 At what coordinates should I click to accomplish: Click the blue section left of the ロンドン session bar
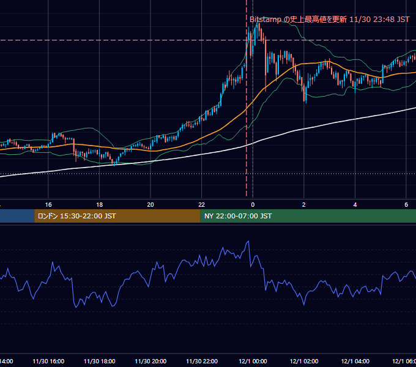click(x=17, y=216)
